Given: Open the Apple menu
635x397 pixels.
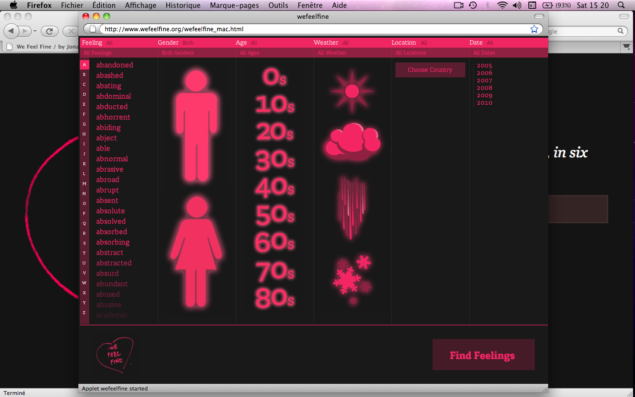Looking at the screenshot, I should click(x=13, y=5).
